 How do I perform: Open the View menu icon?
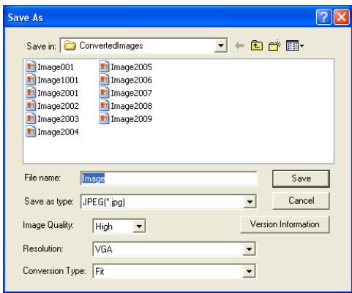point(295,45)
